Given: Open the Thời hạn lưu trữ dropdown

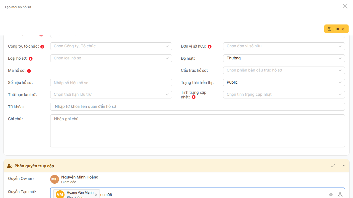Looking at the screenshot, I should point(111,95).
